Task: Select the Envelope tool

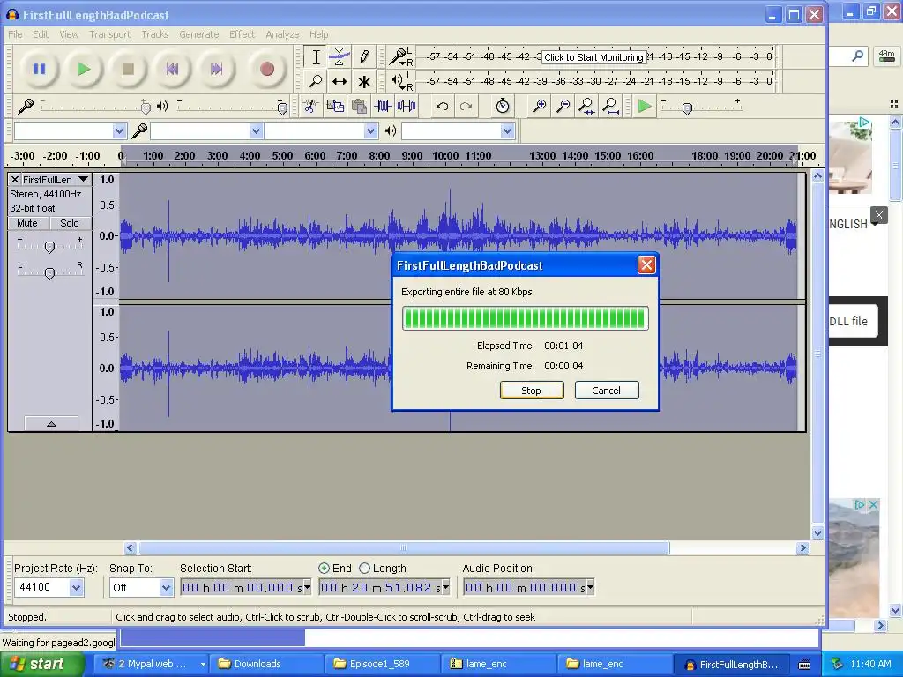Action: pos(340,57)
